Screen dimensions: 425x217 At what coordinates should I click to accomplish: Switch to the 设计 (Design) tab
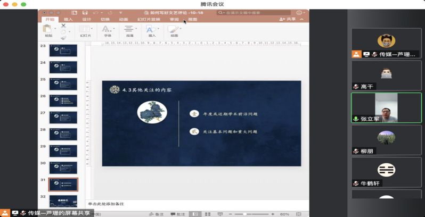pyautogui.click(x=86, y=19)
